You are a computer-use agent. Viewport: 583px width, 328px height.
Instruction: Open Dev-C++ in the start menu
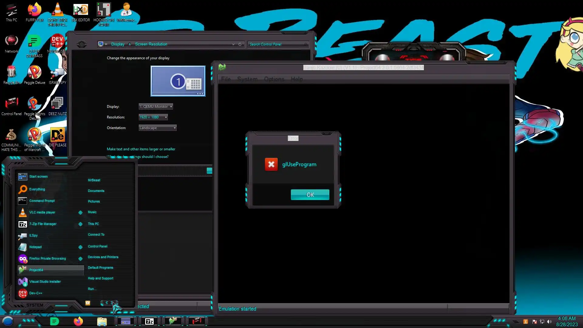click(36, 293)
